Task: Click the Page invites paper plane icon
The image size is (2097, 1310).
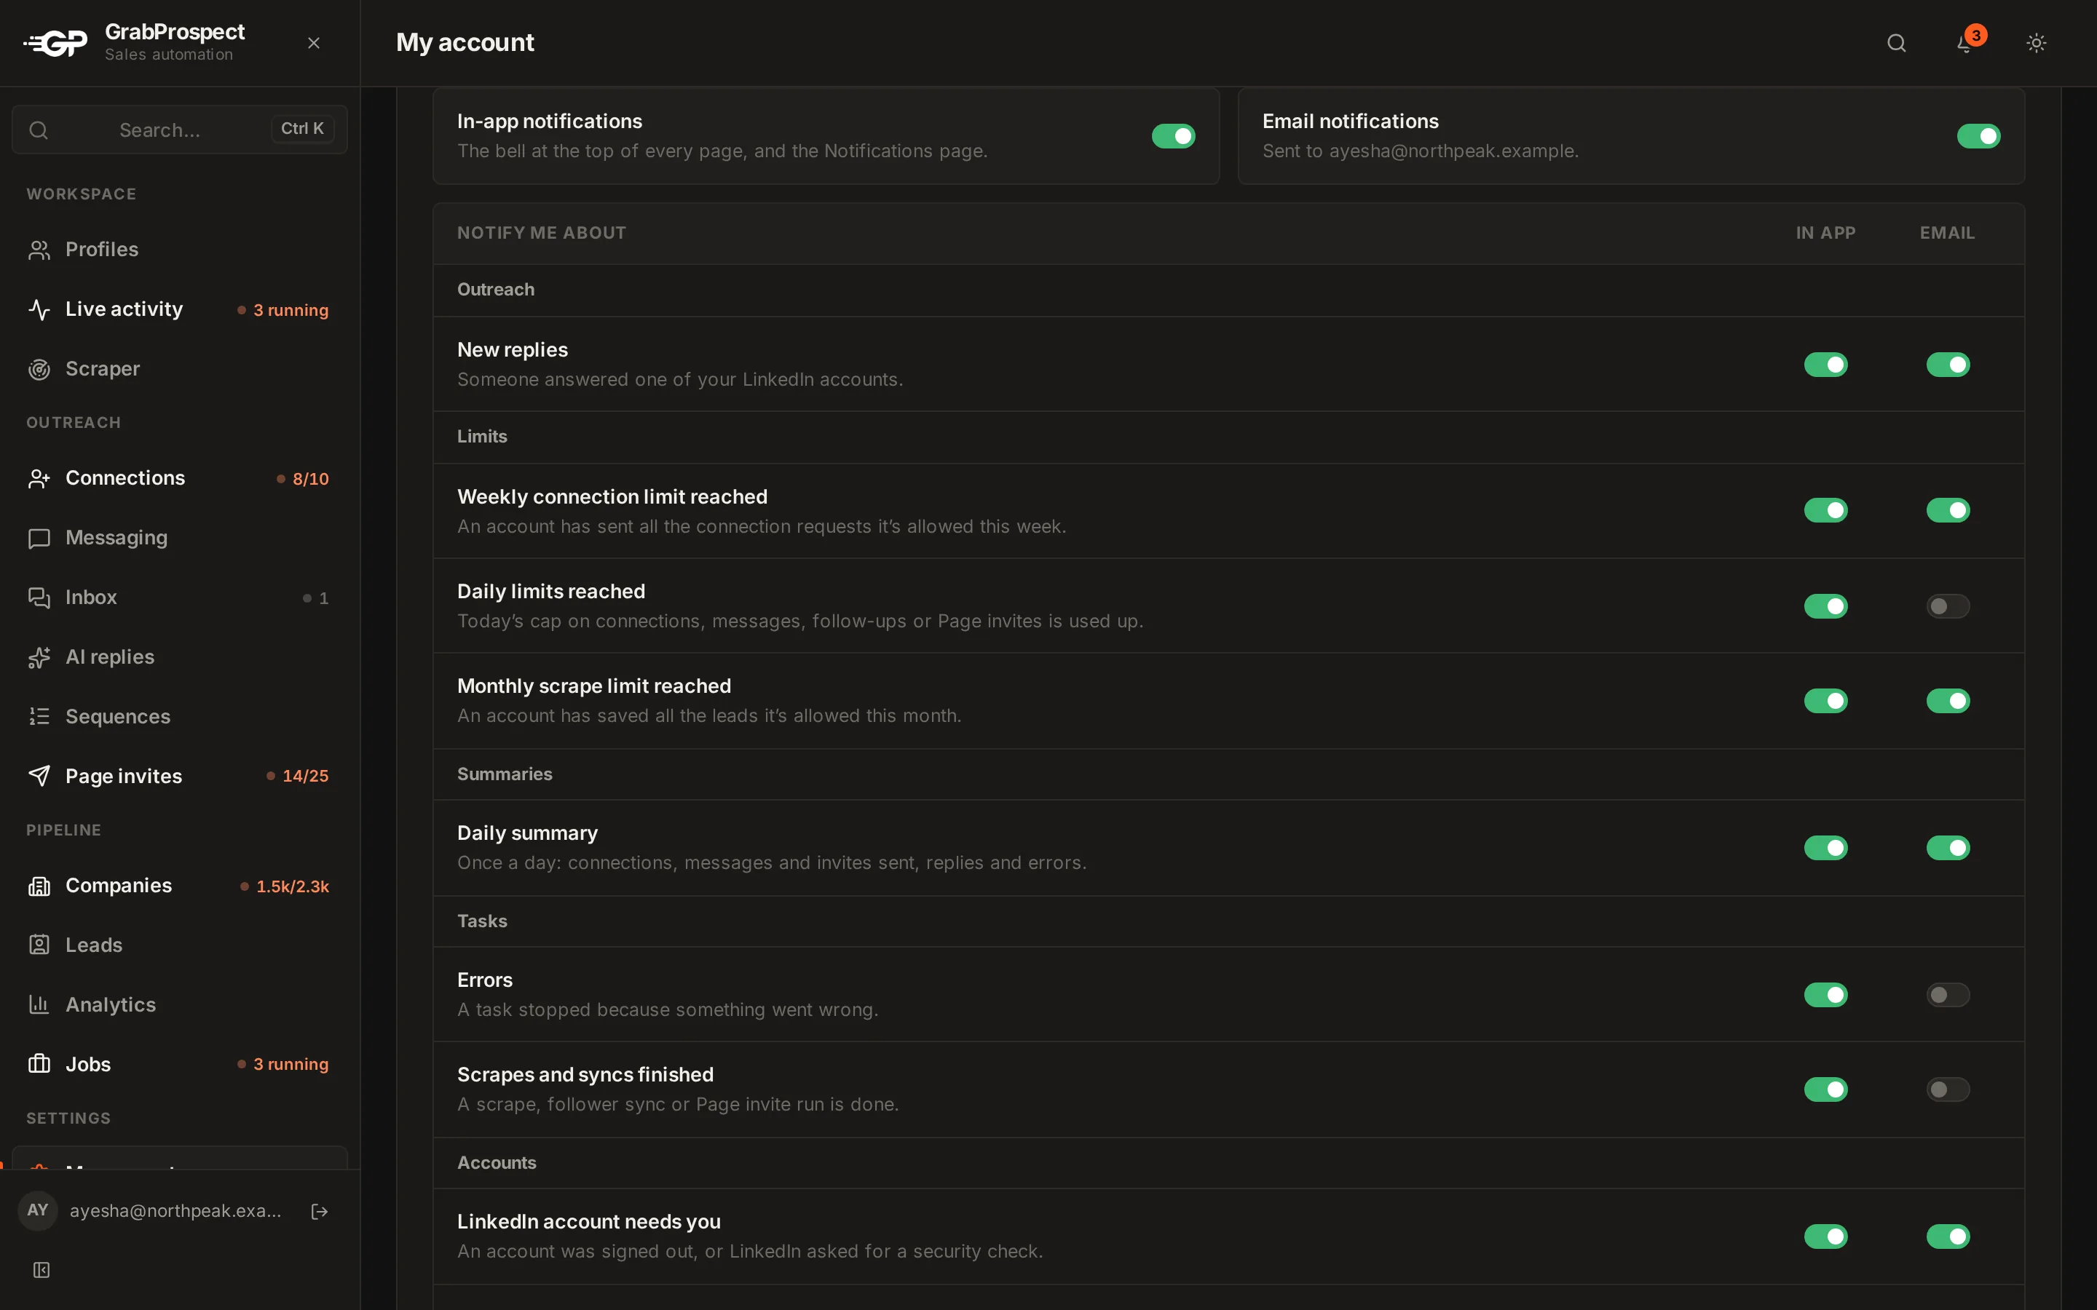Action: pos(39,777)
